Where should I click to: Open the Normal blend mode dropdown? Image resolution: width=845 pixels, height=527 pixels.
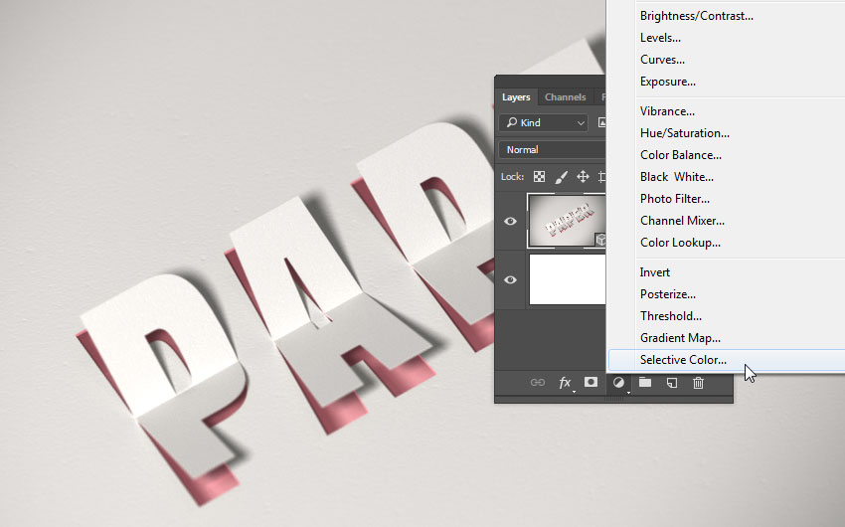(x=553, y=150)
